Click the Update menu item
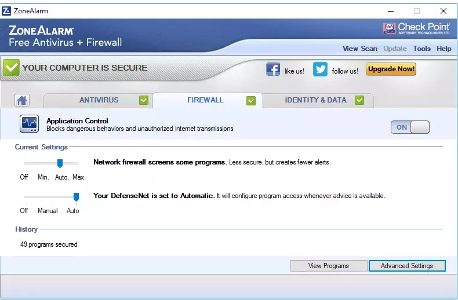The height and width of the screenshot is (300, 458). click(x=395, y=49)
